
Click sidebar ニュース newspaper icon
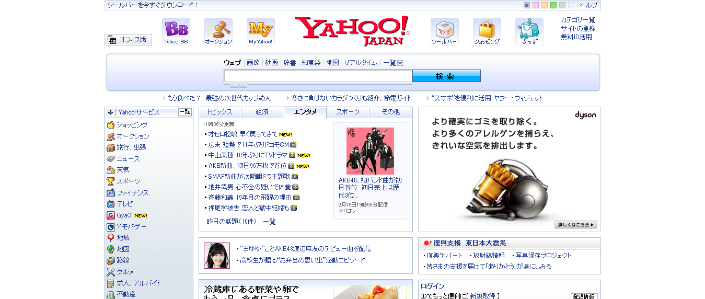[x=111, y=159]
